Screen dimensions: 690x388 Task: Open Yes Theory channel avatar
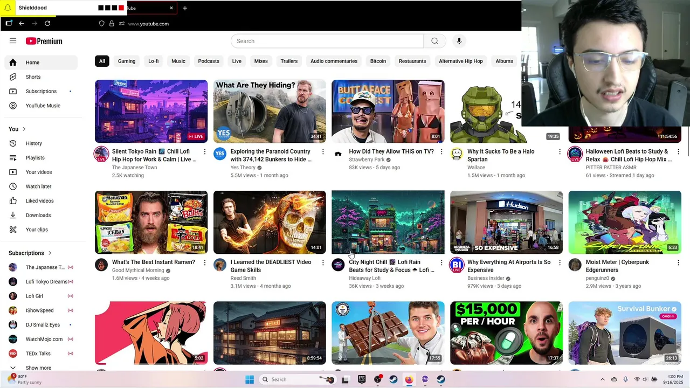(220, 154)
